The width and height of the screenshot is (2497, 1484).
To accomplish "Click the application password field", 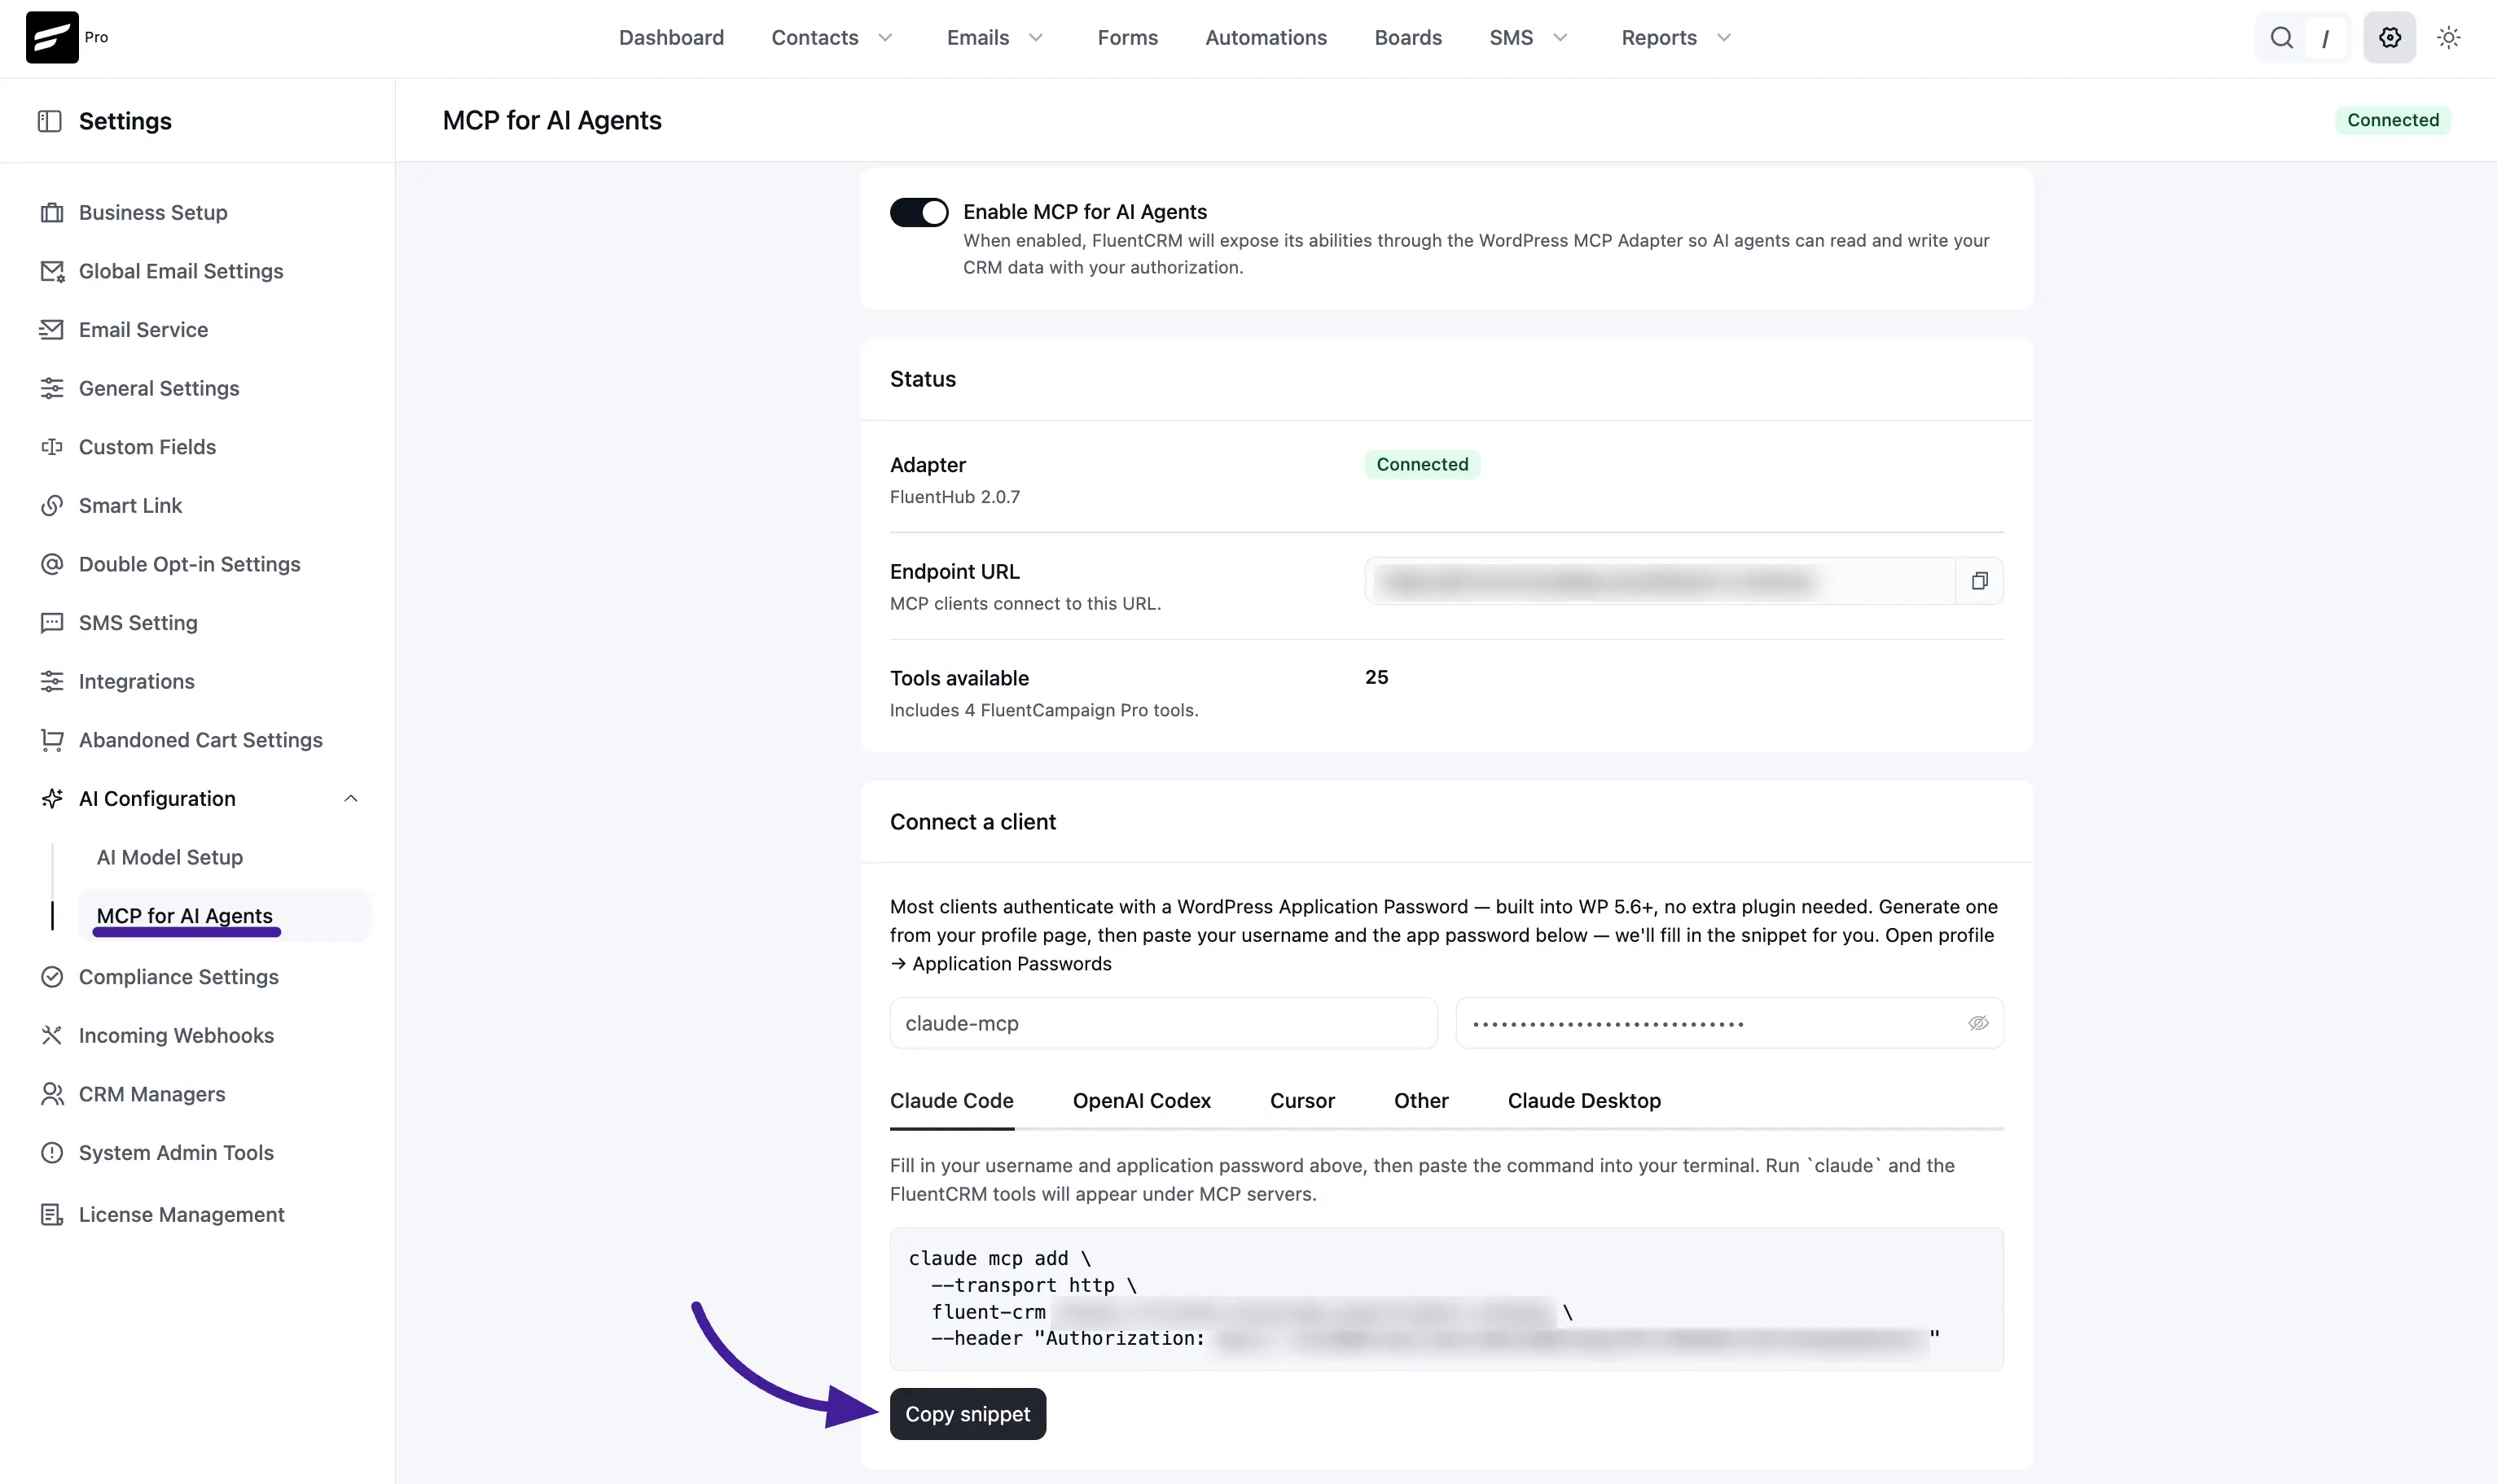I will [1729, 1023].
